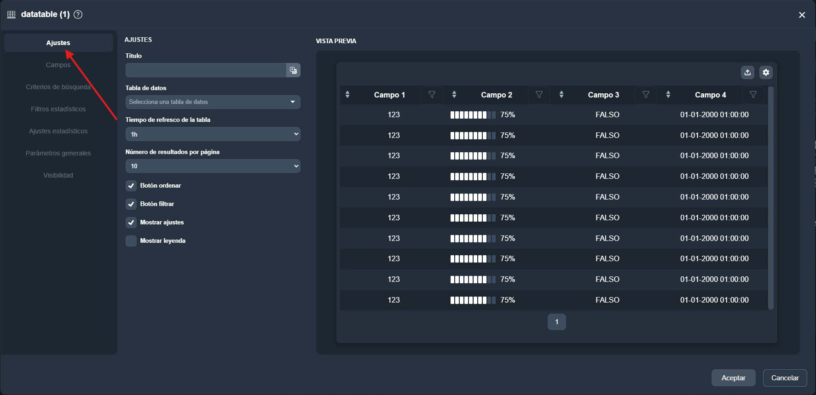This screenshot has height=395, width=816.
Task: Enable the Mostrar leyenda checkbox
Action: [x=131, y=241]
